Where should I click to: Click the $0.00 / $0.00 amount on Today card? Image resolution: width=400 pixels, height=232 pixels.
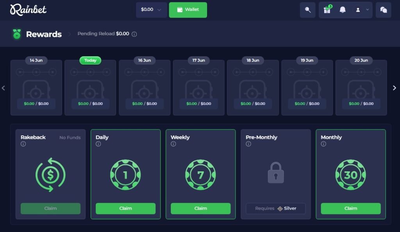pos(90,104)
